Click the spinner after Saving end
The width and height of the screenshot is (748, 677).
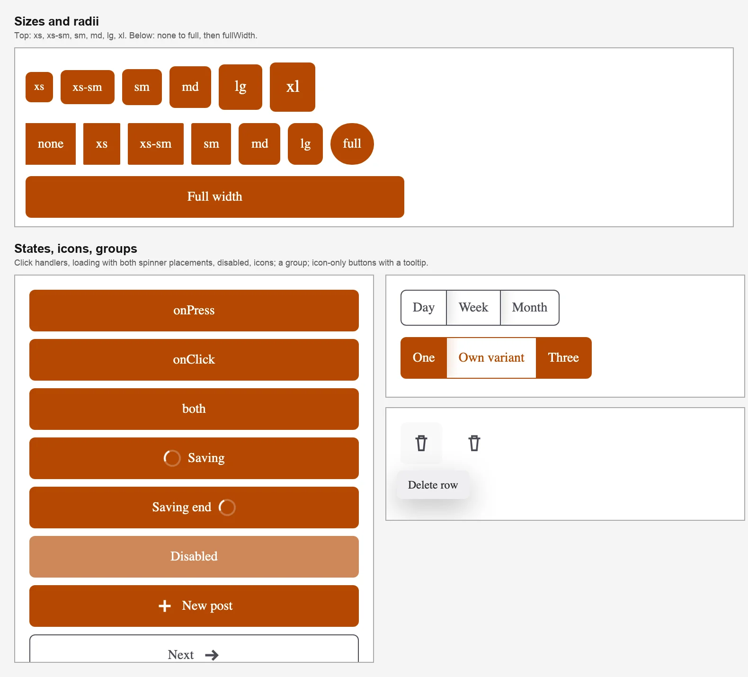click(x=227, y=508)
